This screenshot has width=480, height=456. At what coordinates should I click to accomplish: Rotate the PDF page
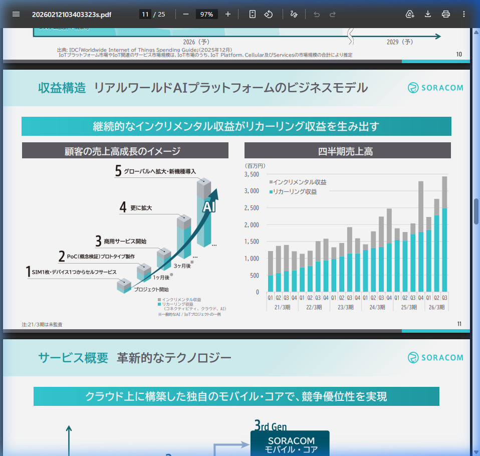267,14
